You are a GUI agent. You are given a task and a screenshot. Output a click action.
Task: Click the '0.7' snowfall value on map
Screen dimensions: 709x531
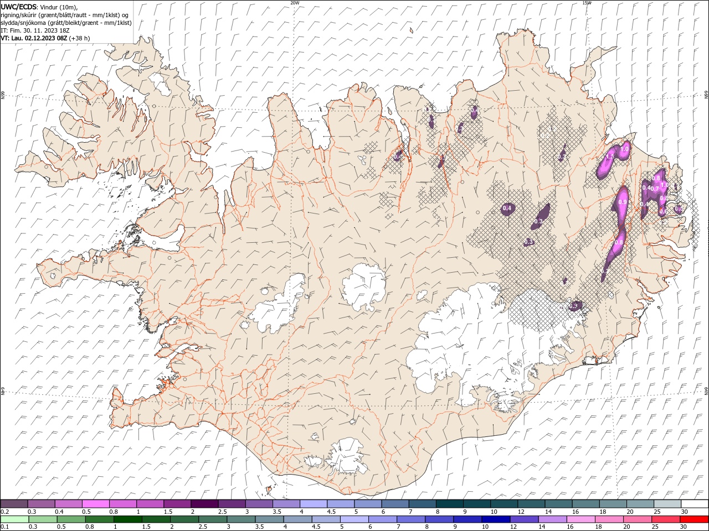tap(655, 189)
